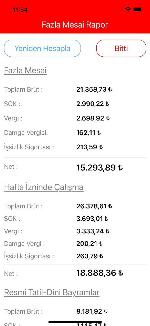Tap the Wi-Fi status icon
Image resolution: width=150 pixels, height=326 pixels.
point(128,10)
